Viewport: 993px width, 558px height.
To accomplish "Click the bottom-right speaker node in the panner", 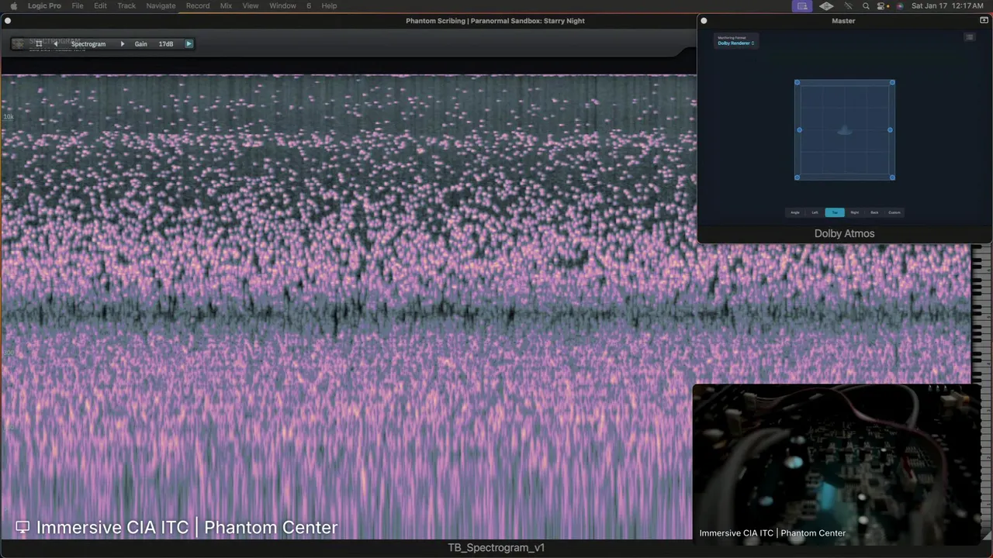I will (892, 177).
